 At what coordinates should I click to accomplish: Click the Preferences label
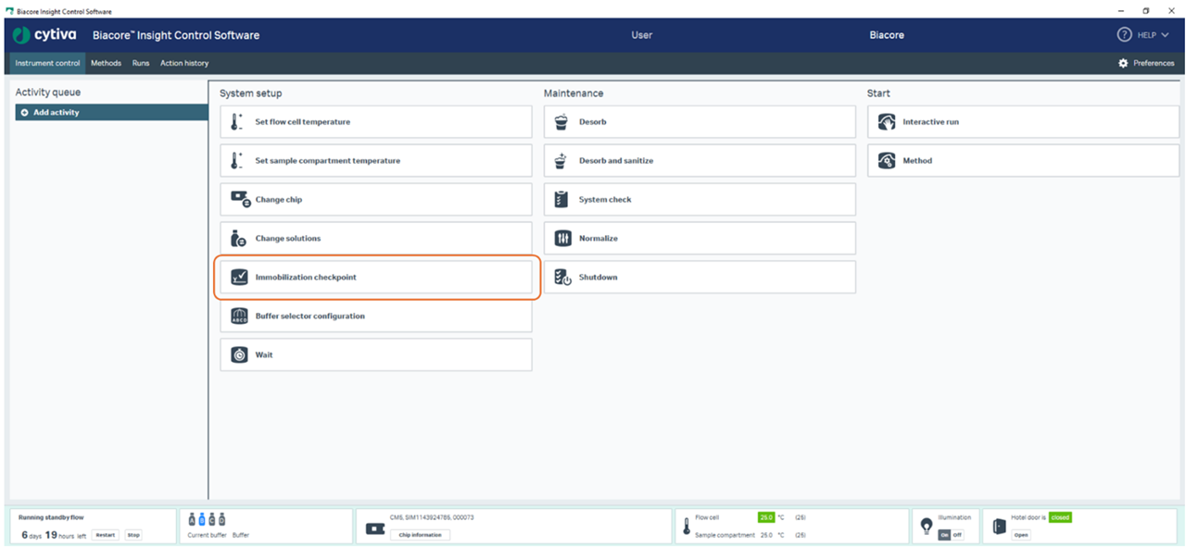pyautogui.click(x=1154, y=63)
